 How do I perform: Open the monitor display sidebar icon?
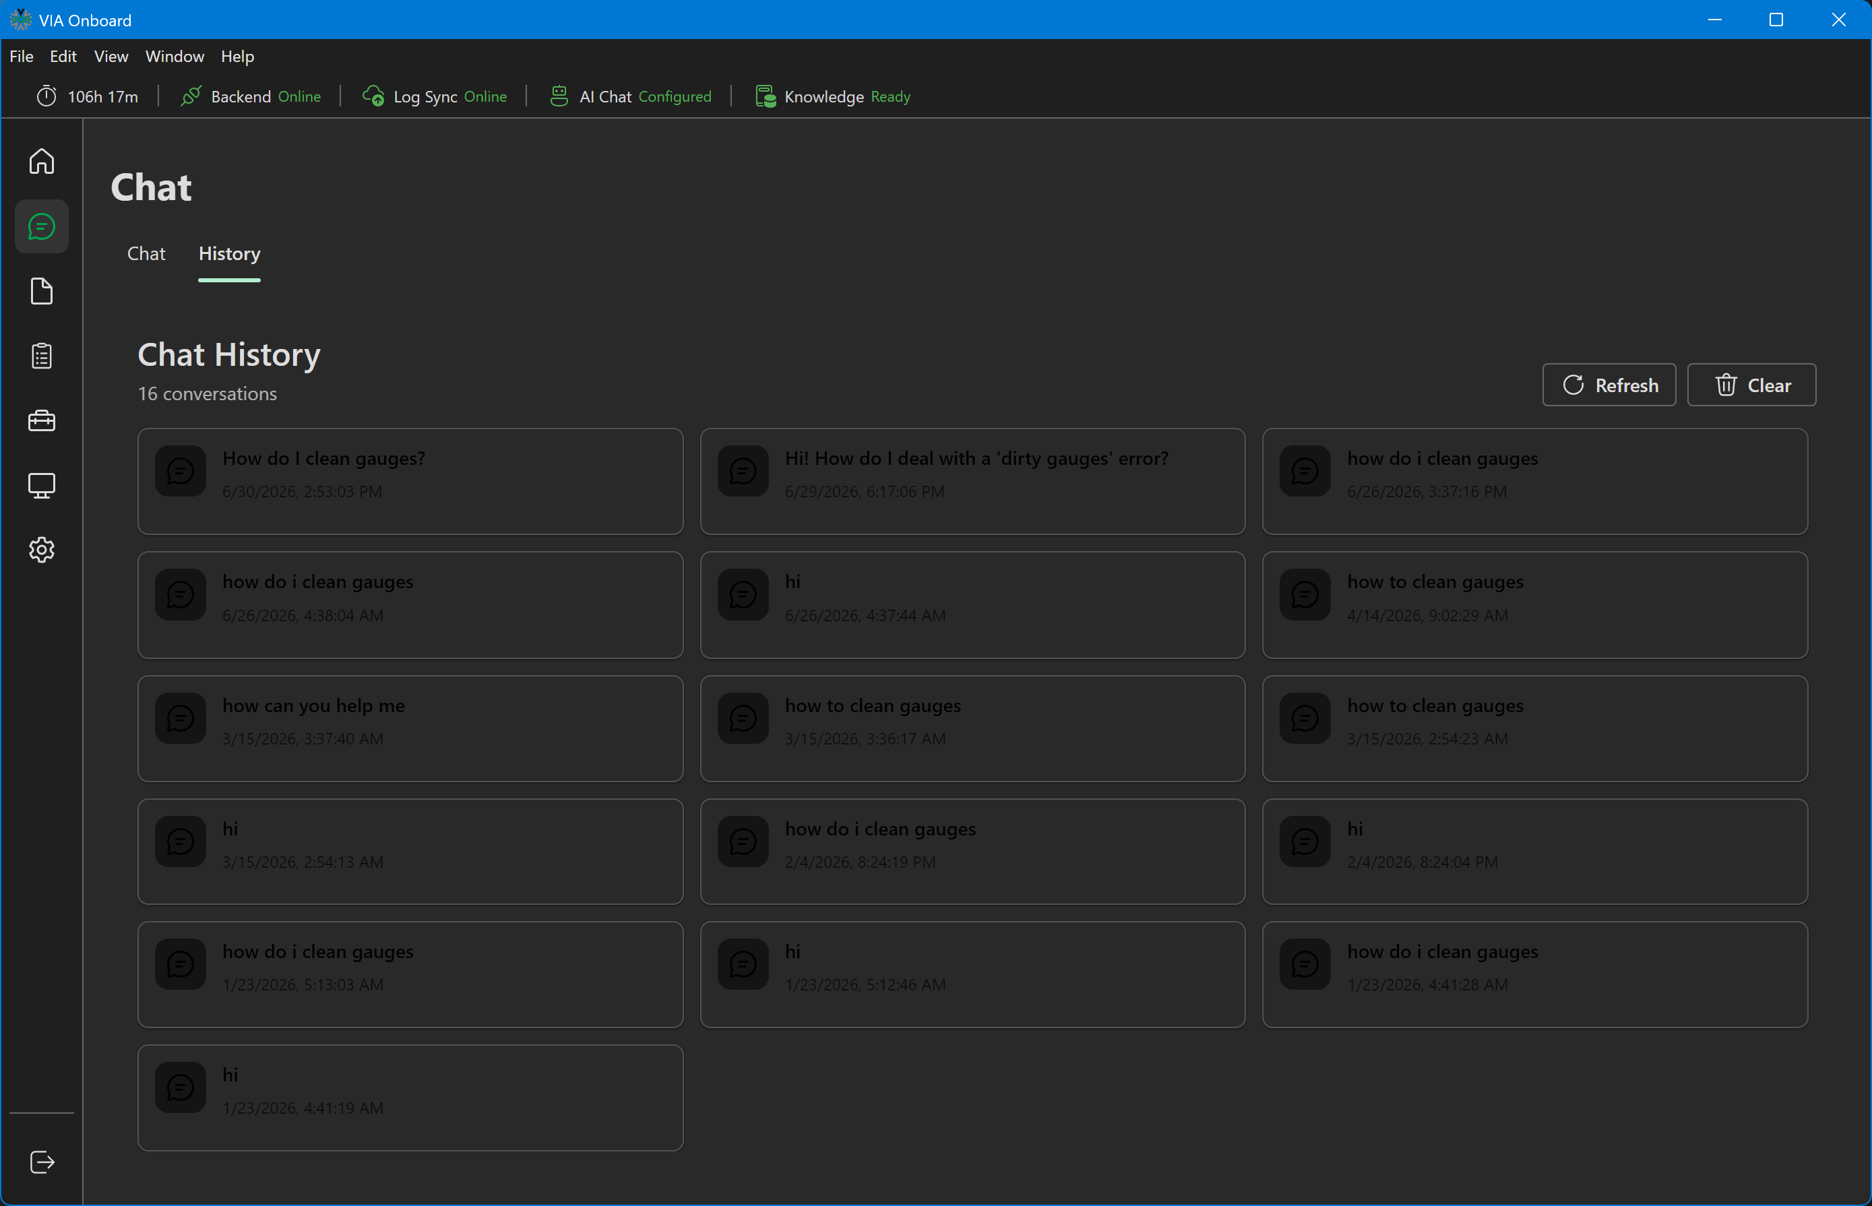(x=42, y=486)
